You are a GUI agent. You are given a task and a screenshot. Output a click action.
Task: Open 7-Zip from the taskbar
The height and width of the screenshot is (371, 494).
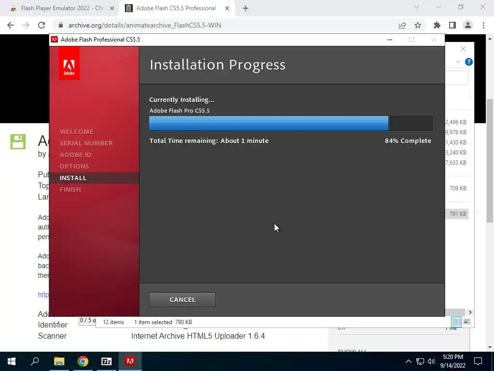pos(107,361)
